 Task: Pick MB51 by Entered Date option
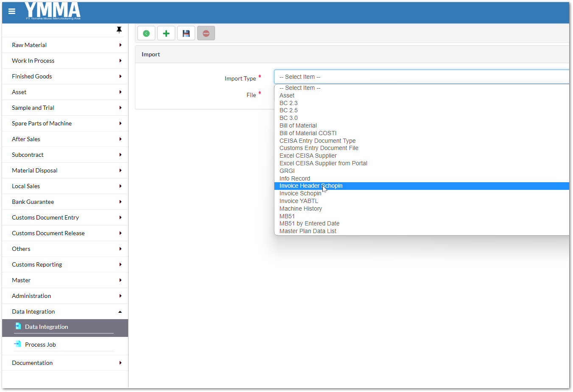click(x=309, y=223)
